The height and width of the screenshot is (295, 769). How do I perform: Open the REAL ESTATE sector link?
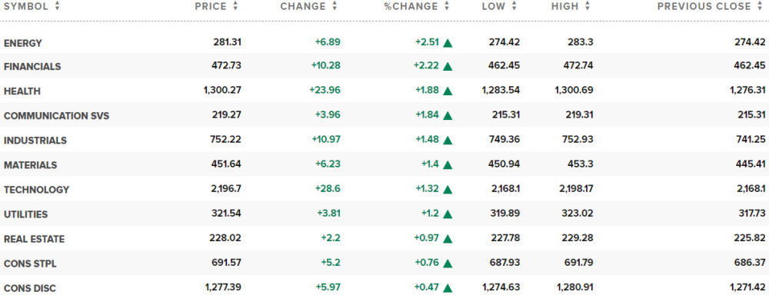coord(34,239)
